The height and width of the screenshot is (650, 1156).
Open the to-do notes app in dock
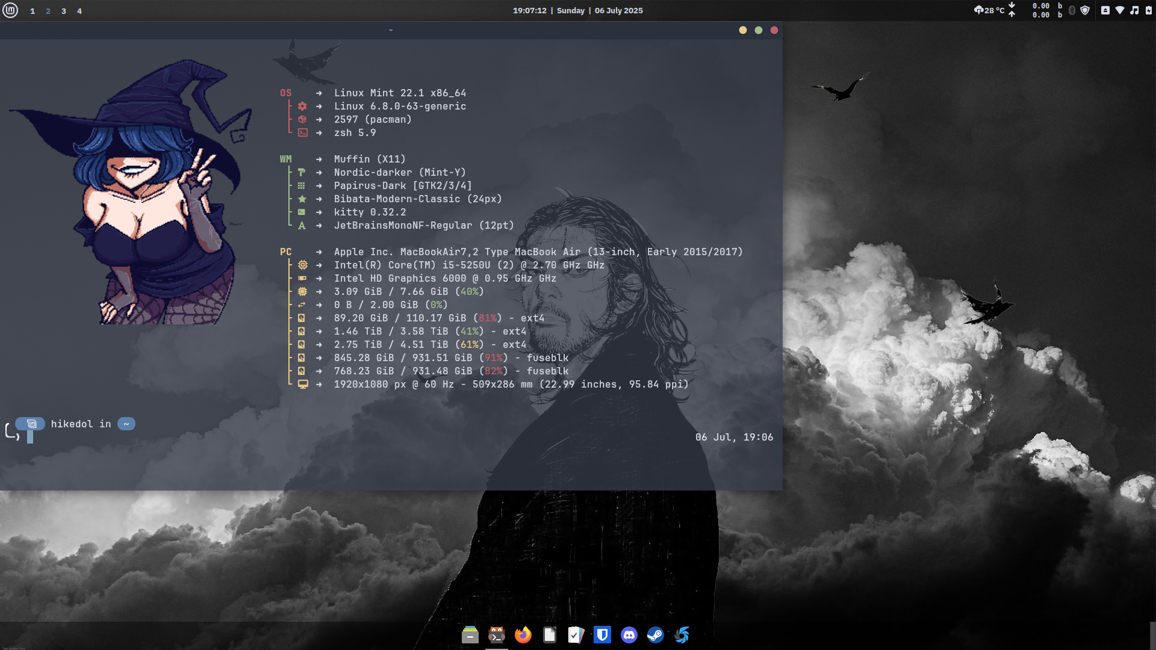[x=576, y=635]
